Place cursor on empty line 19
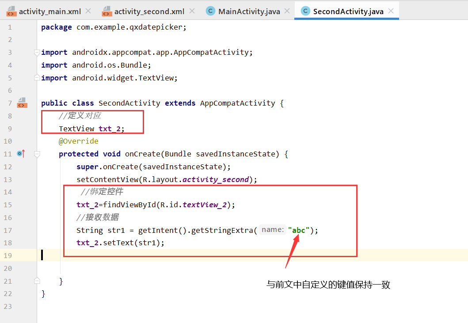Viewport: 468px width, 323px height. point(252,255)
